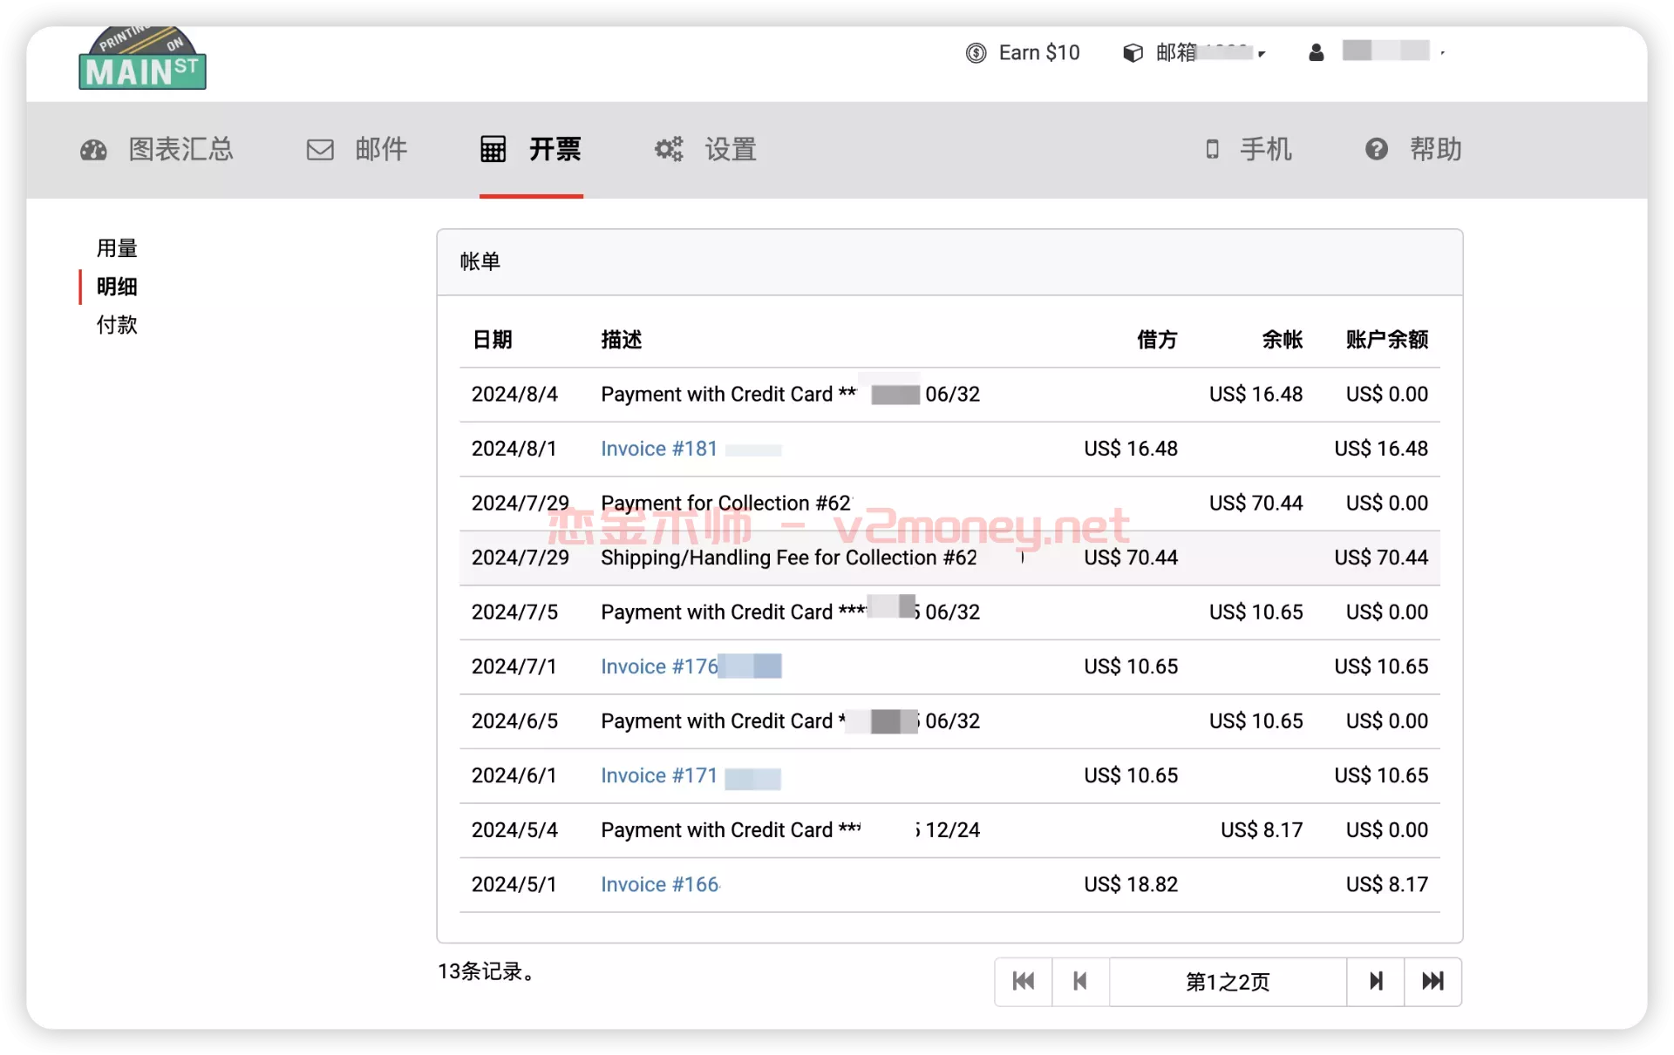Click the question mark help icon
The width and height of the screenshot is (1674, 1055).
click(1377, 150)
